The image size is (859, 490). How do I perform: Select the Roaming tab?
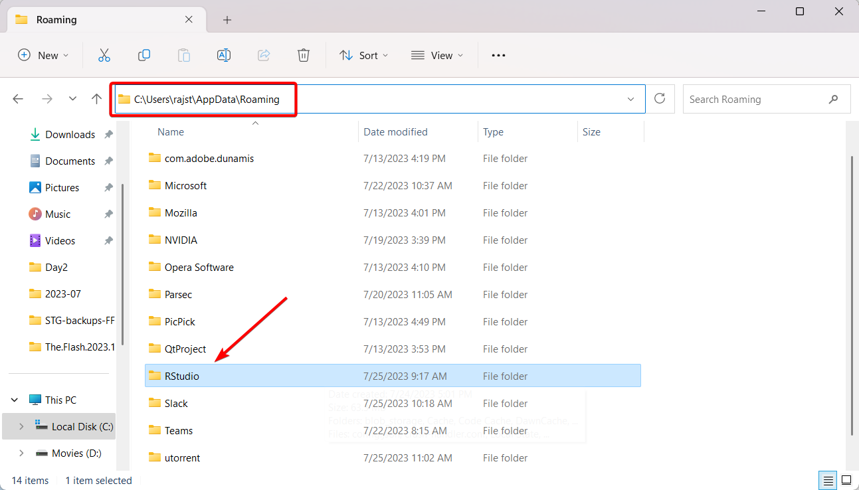(106, 20)
